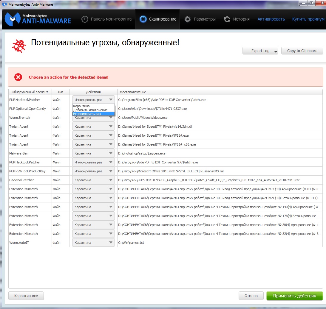The image size is (326, 309).
Task: Click the Применить действия button
Action: (x=295, y=296)
